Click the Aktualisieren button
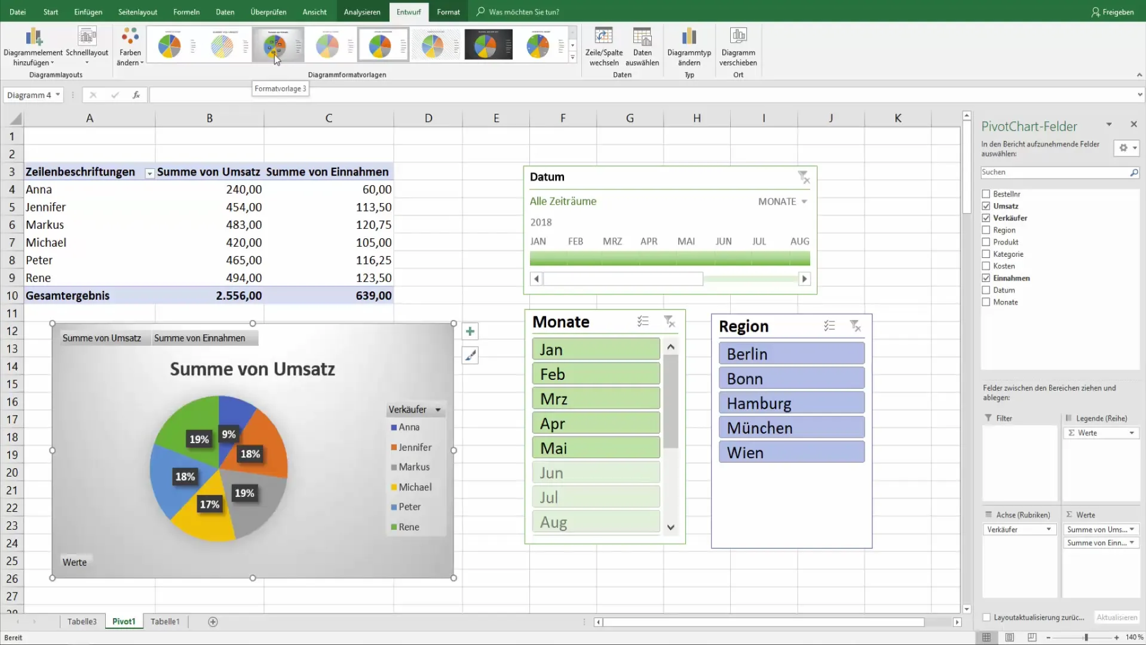Screen dimensions: 1146x645 [x=1116, y=618]
